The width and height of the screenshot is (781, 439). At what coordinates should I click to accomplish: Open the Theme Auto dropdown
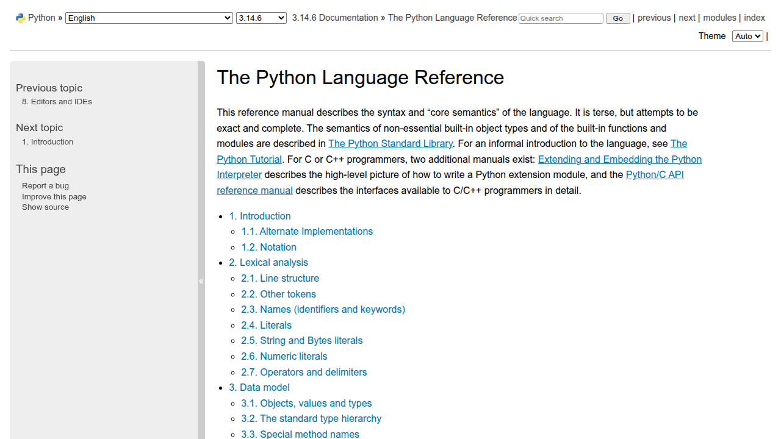click(x=747, y=36)
